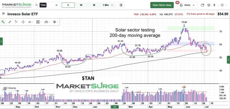Clear the TAN symbol with the X
Image resolution: width=230 pixels, height=109 pixels.
56,5
